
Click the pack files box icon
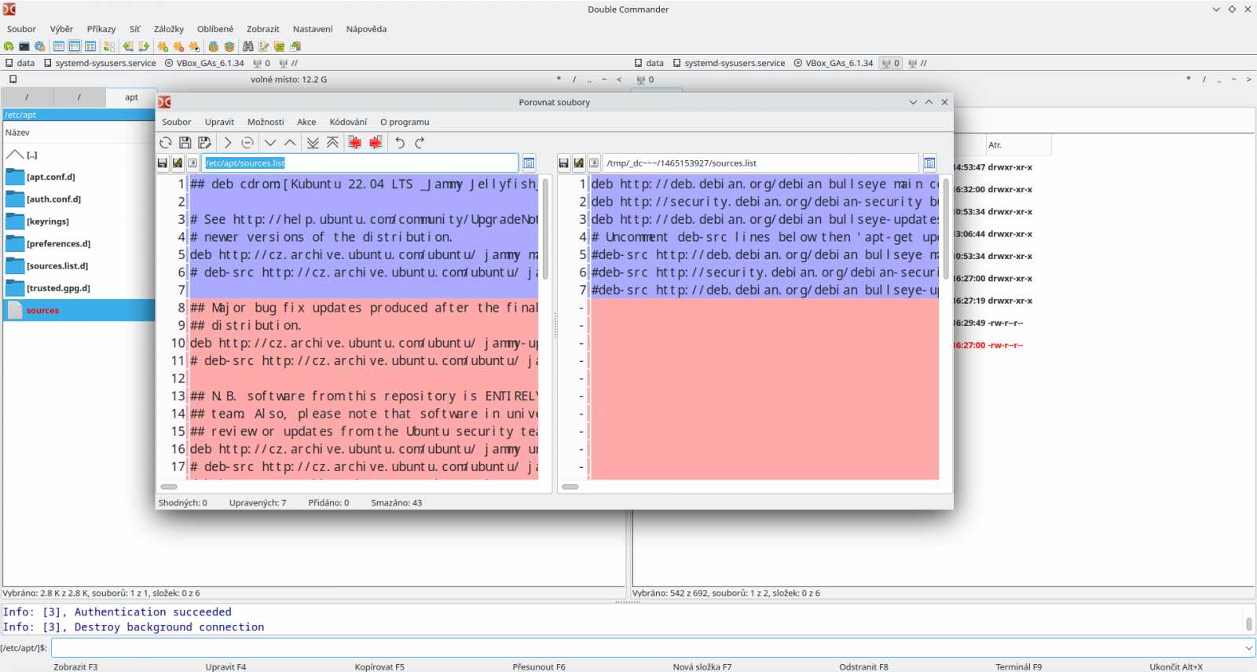214,46
